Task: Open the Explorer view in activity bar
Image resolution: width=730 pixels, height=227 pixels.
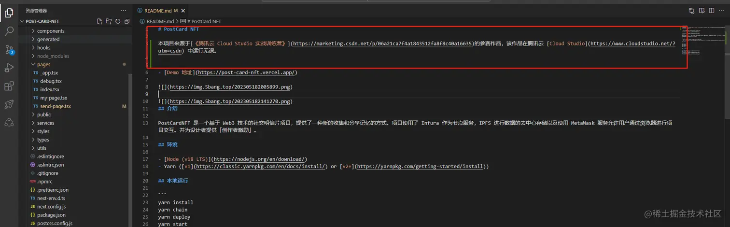Action: [x=9, y=13]
